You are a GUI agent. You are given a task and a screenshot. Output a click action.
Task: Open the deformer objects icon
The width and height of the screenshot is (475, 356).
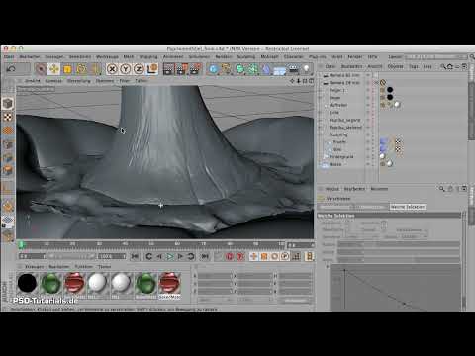266,69
